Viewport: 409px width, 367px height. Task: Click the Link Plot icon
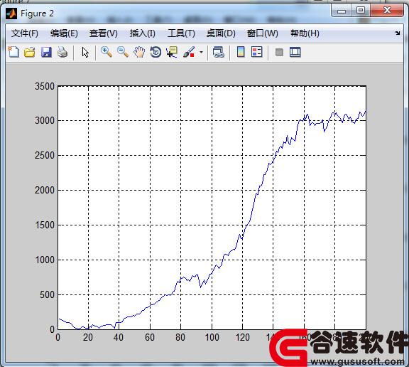click(x=218, y=52)
